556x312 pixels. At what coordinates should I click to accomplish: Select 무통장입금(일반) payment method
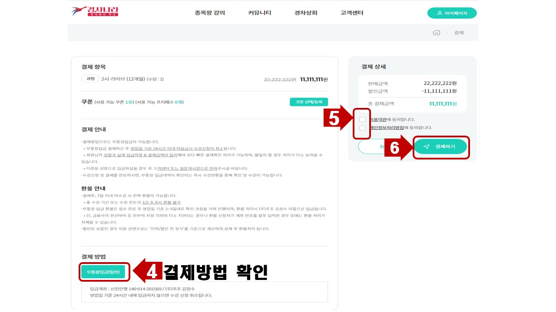coord(103,272)
